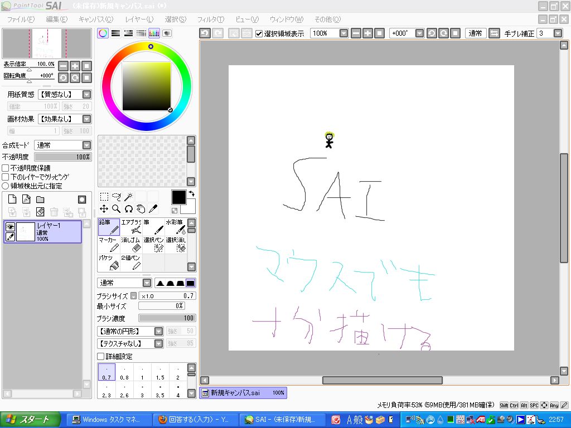Open the +000° rotation angle dropdown
The width and height of the screenshot is (571, 428).
pyautogui.click(x=419, y=33)
